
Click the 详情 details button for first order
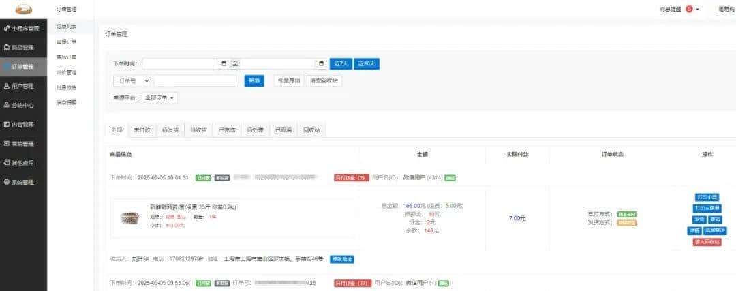pos(694,230)
